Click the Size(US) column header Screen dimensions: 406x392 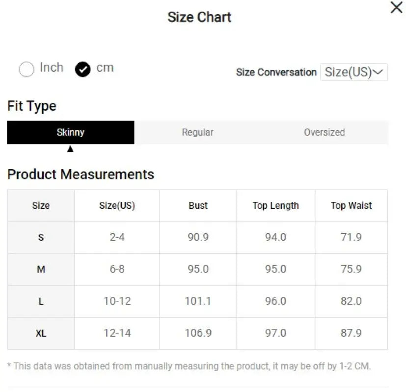[x=117, y=206]
